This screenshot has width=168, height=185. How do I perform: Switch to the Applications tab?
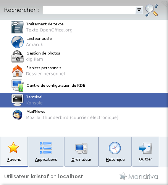(x=46, y=152)
